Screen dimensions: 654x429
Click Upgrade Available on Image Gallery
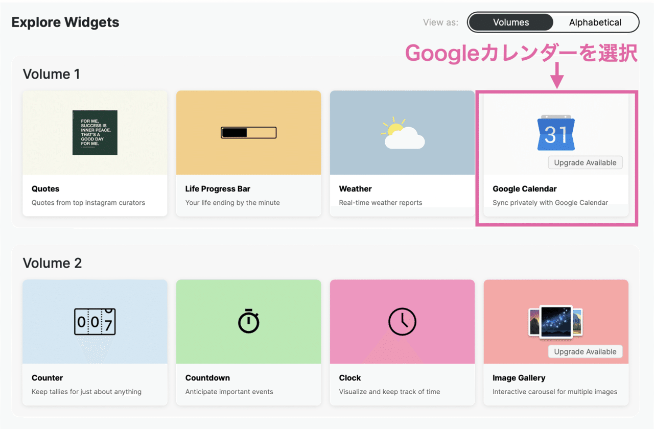(x=585, y=351)
